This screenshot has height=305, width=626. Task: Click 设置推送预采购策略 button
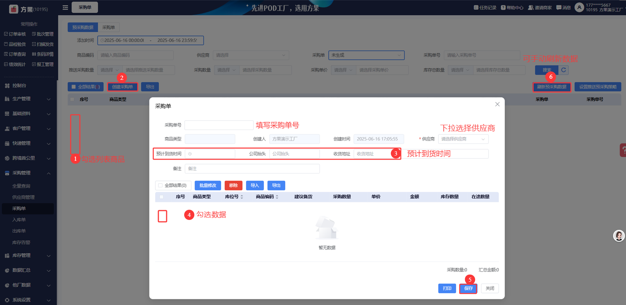click(x=598, y=87)
